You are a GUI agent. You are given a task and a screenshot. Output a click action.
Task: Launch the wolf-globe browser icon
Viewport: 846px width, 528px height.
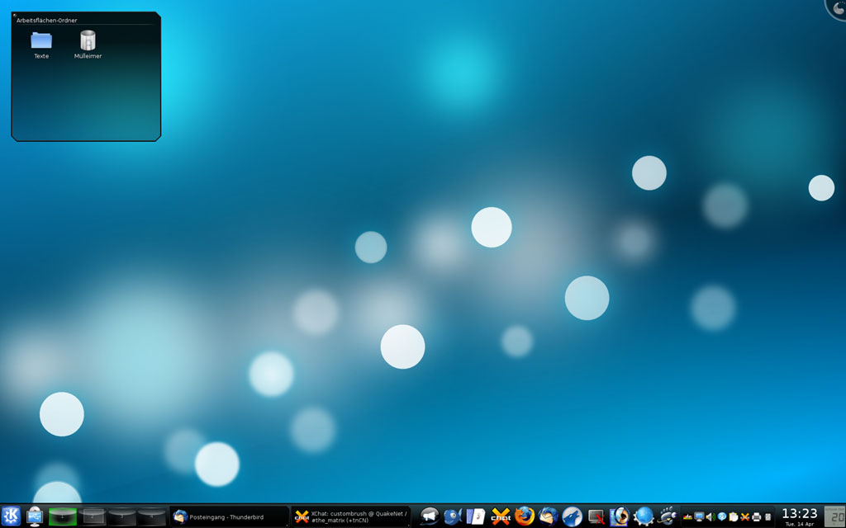point(573,516)
